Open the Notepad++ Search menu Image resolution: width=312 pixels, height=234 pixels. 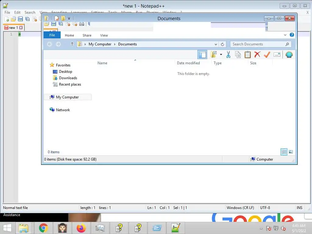click(30, 12)
